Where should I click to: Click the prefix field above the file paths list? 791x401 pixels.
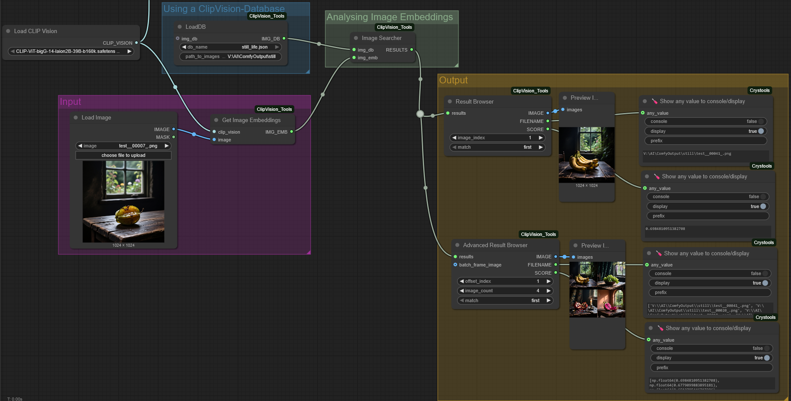(x=710, y=292)
